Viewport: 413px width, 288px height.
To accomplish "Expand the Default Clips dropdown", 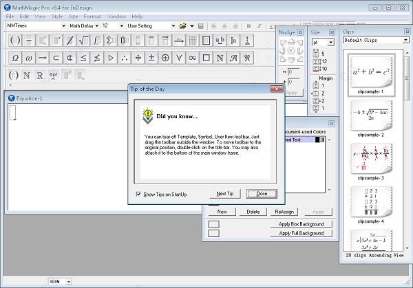I will click(405, 41).
